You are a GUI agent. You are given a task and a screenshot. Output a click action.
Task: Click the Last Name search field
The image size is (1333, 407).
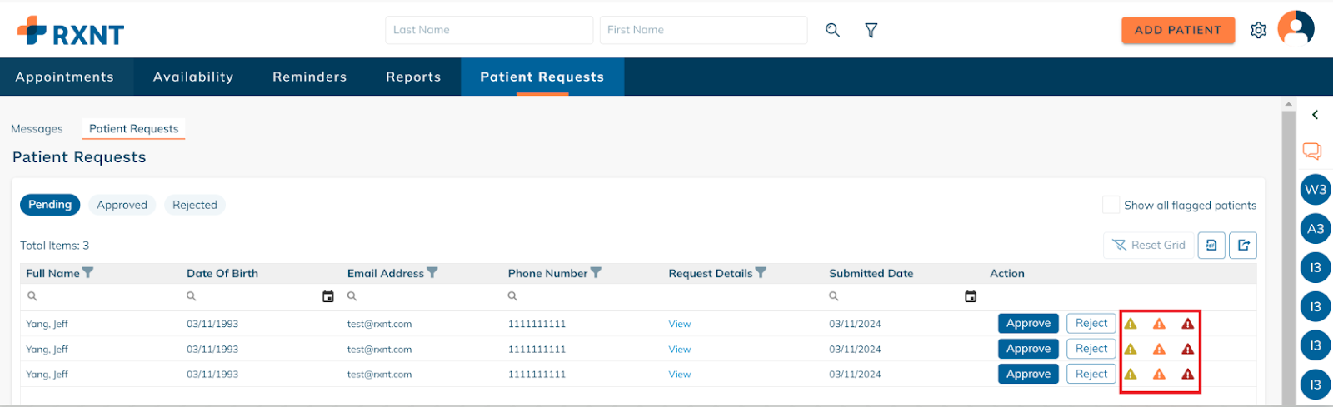489,30
